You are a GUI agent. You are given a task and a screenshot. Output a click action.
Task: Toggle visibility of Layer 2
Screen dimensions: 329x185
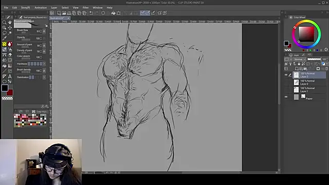(286, 82)
